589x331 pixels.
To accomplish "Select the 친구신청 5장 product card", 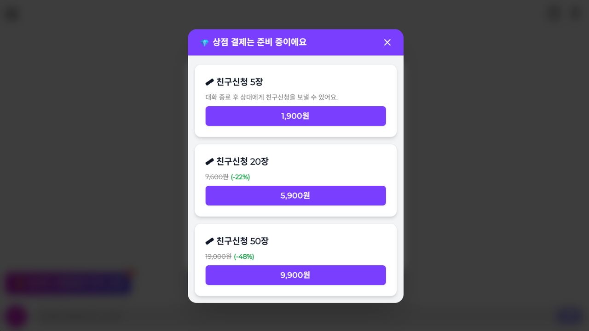I will point(296,100).
